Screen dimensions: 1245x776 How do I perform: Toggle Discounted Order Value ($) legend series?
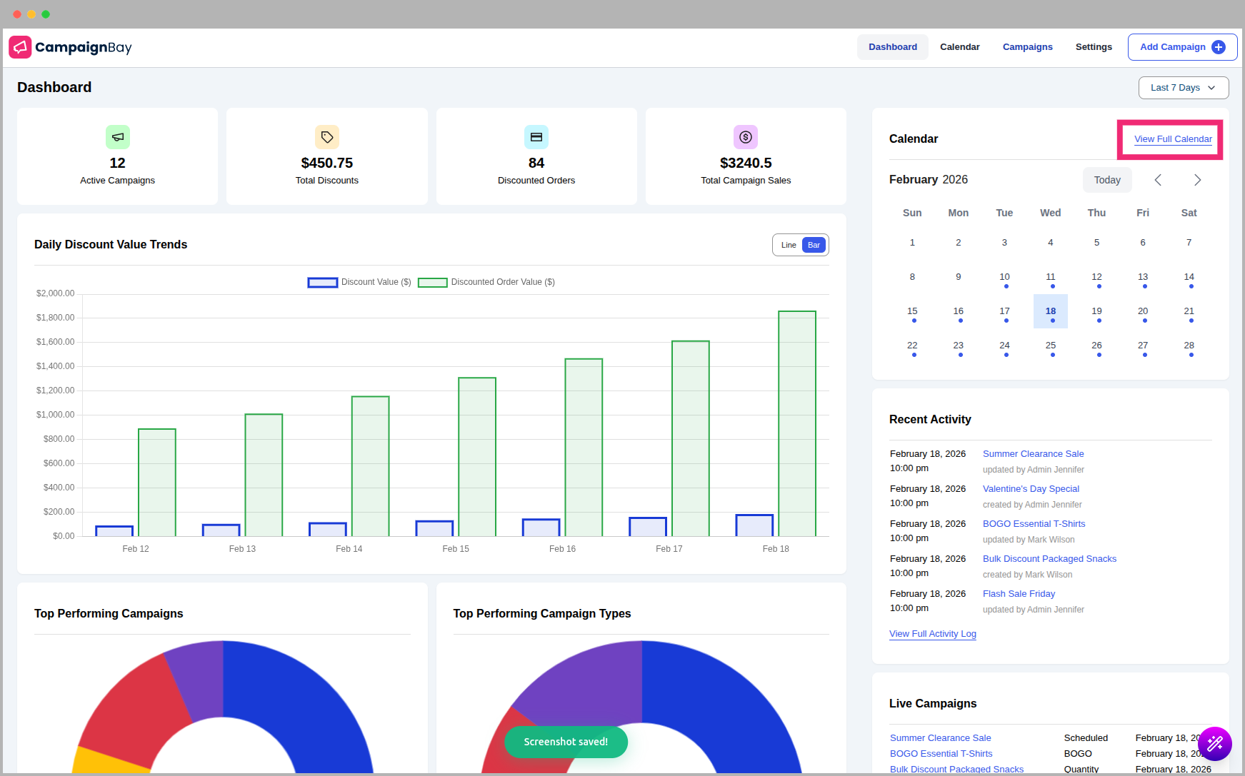click(x=486, y=282)
